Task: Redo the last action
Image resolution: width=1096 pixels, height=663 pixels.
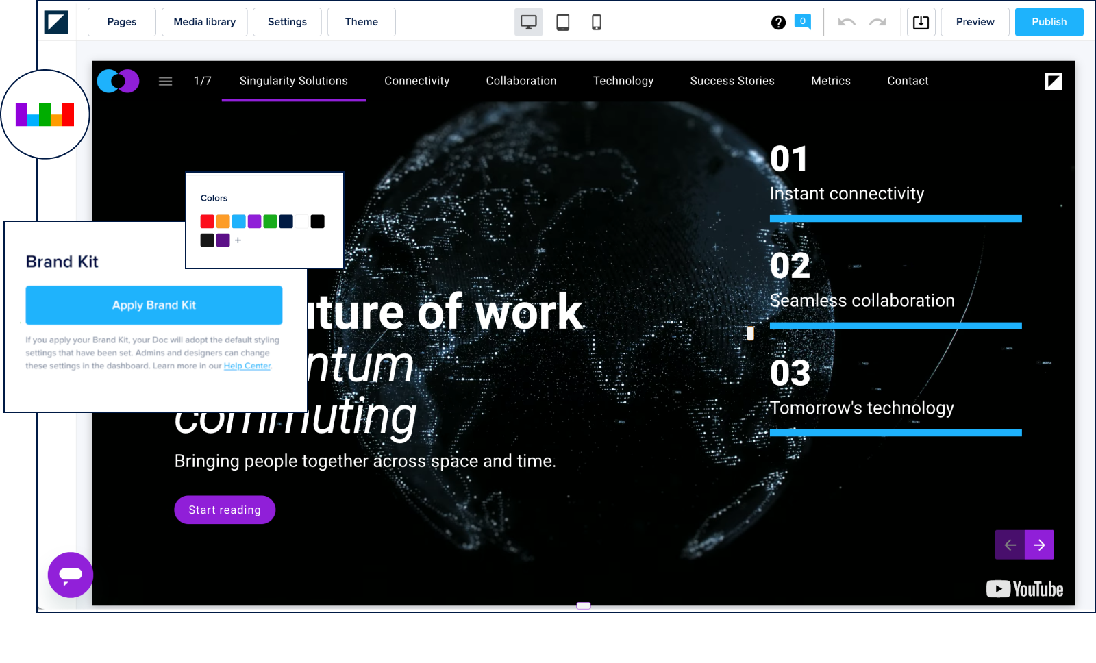Action: click(x=877, y=22)
